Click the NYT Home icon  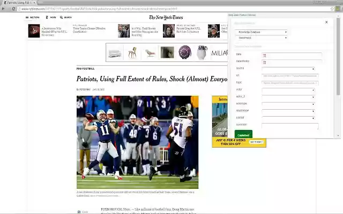point(47,17)
